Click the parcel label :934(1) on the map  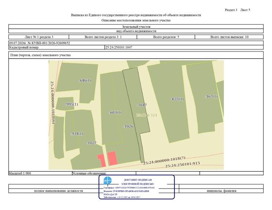point(77,134)
